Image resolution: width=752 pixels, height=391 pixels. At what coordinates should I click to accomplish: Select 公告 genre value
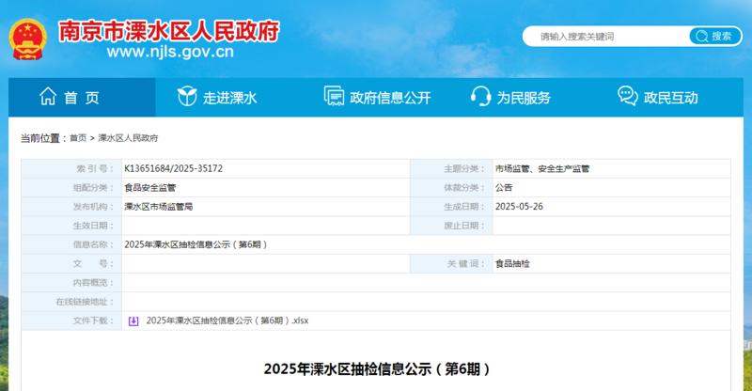(504, 188)
